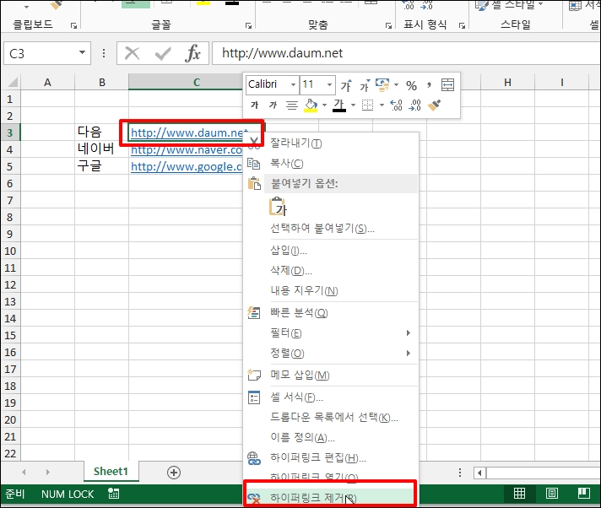This screenshot has width=601, height=508.
Task: Expand the 필터(E) submenu
Action: pyautogui.click(x=409, y=333)
